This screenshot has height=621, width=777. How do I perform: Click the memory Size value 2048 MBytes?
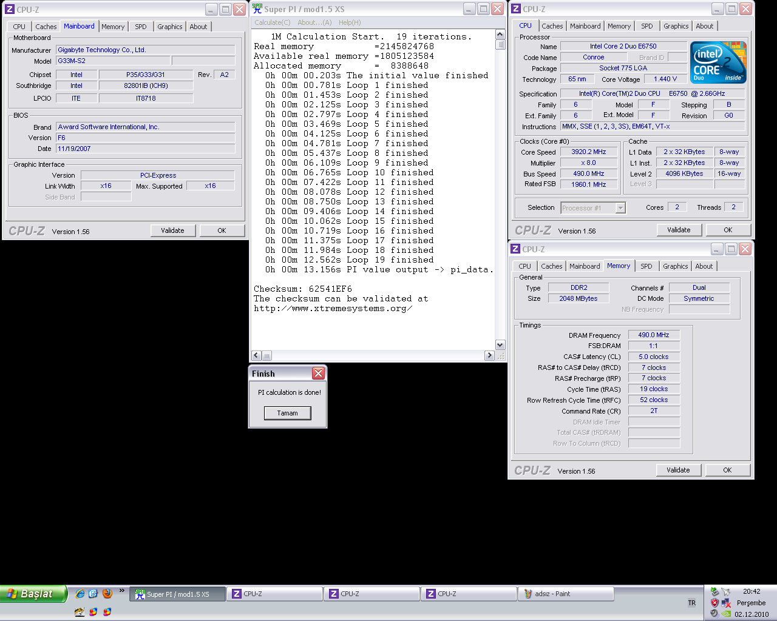[578, 298]
